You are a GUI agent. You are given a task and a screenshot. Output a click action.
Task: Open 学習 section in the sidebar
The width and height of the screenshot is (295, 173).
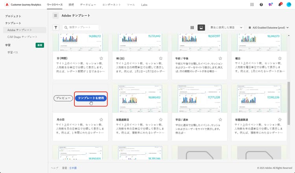click(8, 45)
